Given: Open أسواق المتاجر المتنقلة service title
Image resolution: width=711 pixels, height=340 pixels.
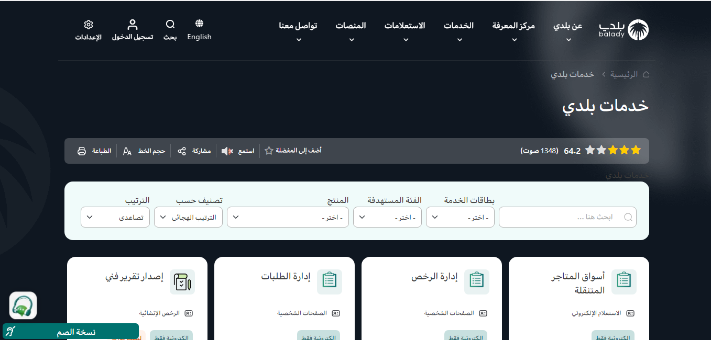Looking at the screenshot, I should (579, 283).
